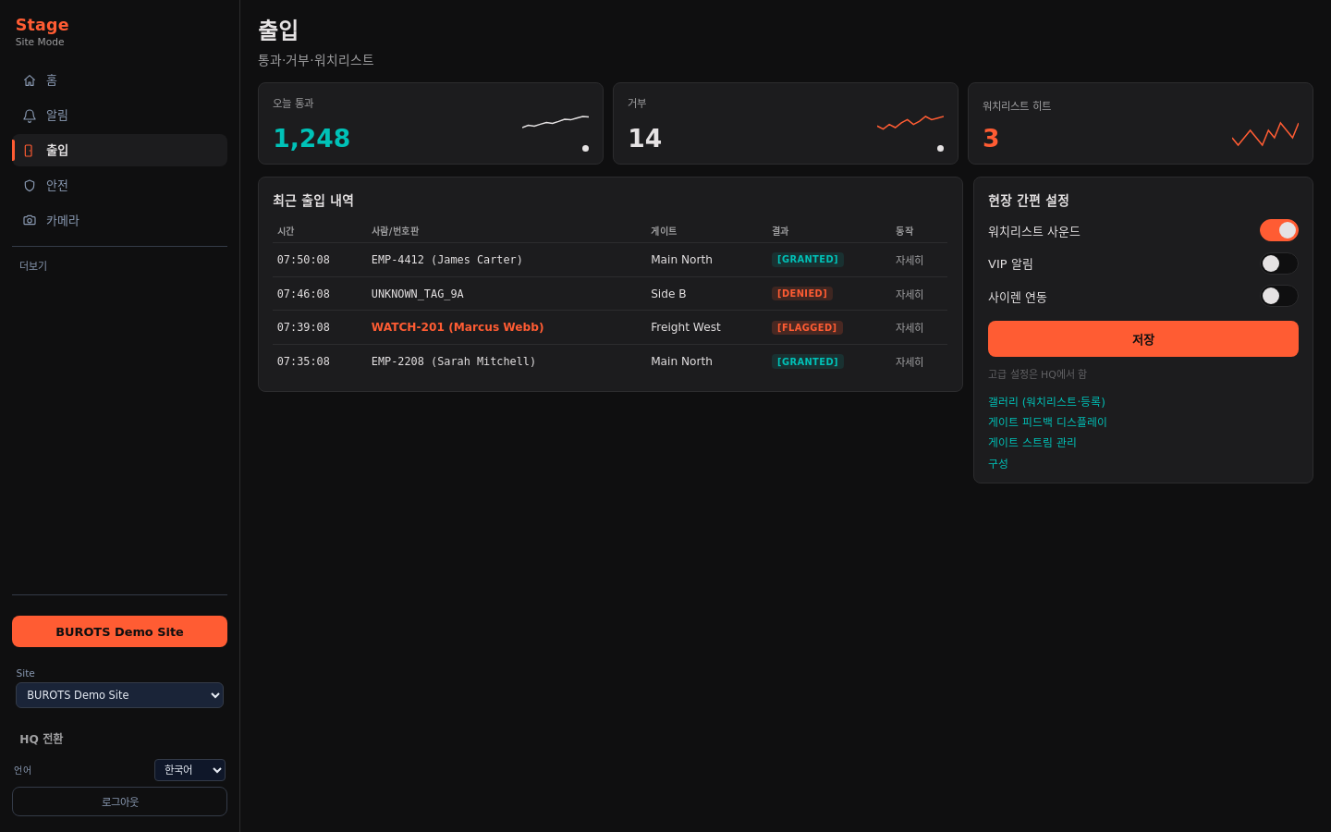Open the 구성 link
The height and width of the screenshot is (832, 1331).
click(x=998, y=464)
